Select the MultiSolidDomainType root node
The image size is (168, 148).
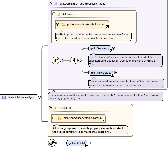pyautogui.click(x=19, y=97)
